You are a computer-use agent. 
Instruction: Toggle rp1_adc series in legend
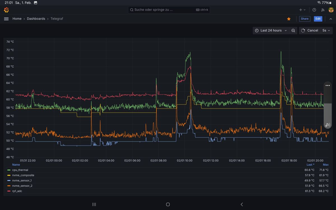18,191
